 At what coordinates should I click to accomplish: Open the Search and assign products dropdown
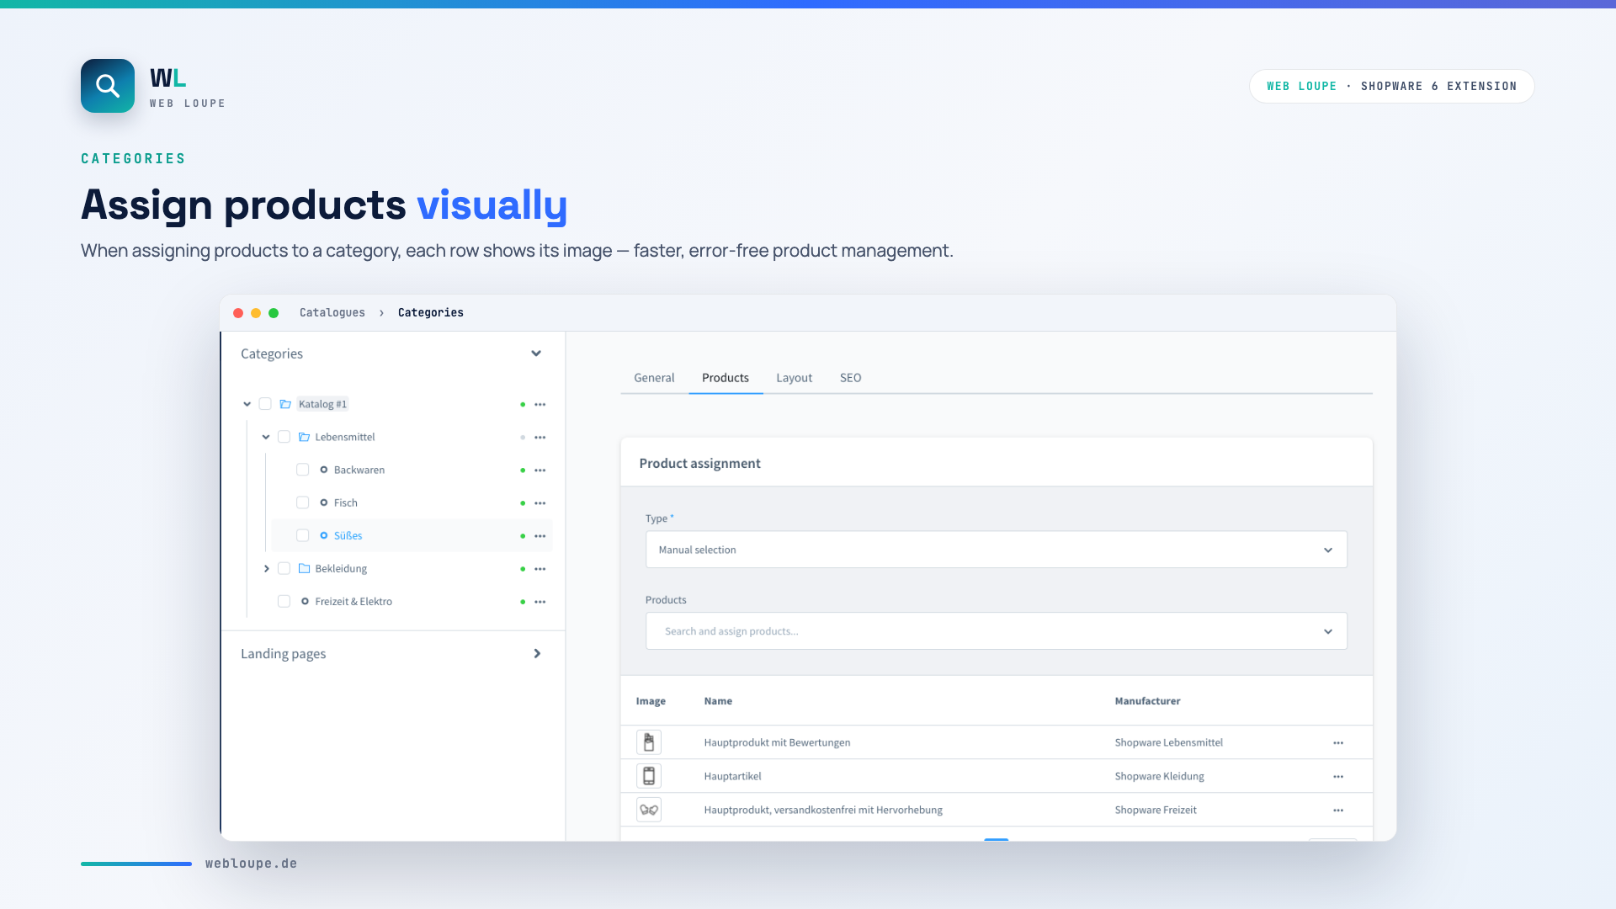pos(997,631)
